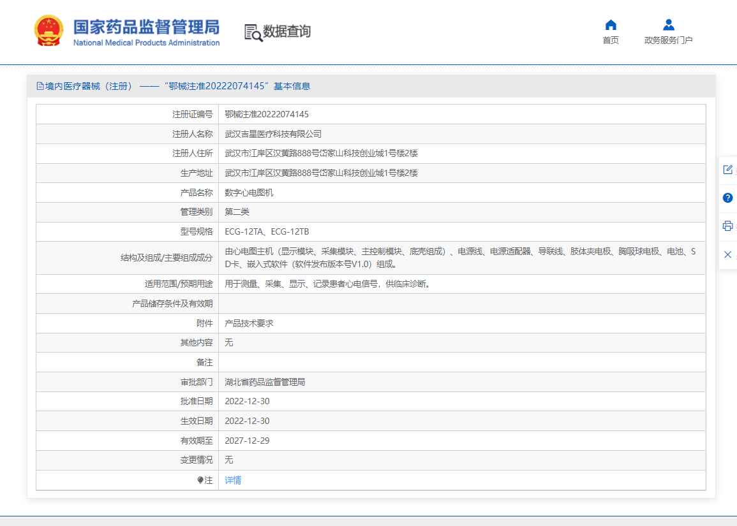Click the 注册人住所 address value
This screenshot has width=737, height=526.
point(321,153)
